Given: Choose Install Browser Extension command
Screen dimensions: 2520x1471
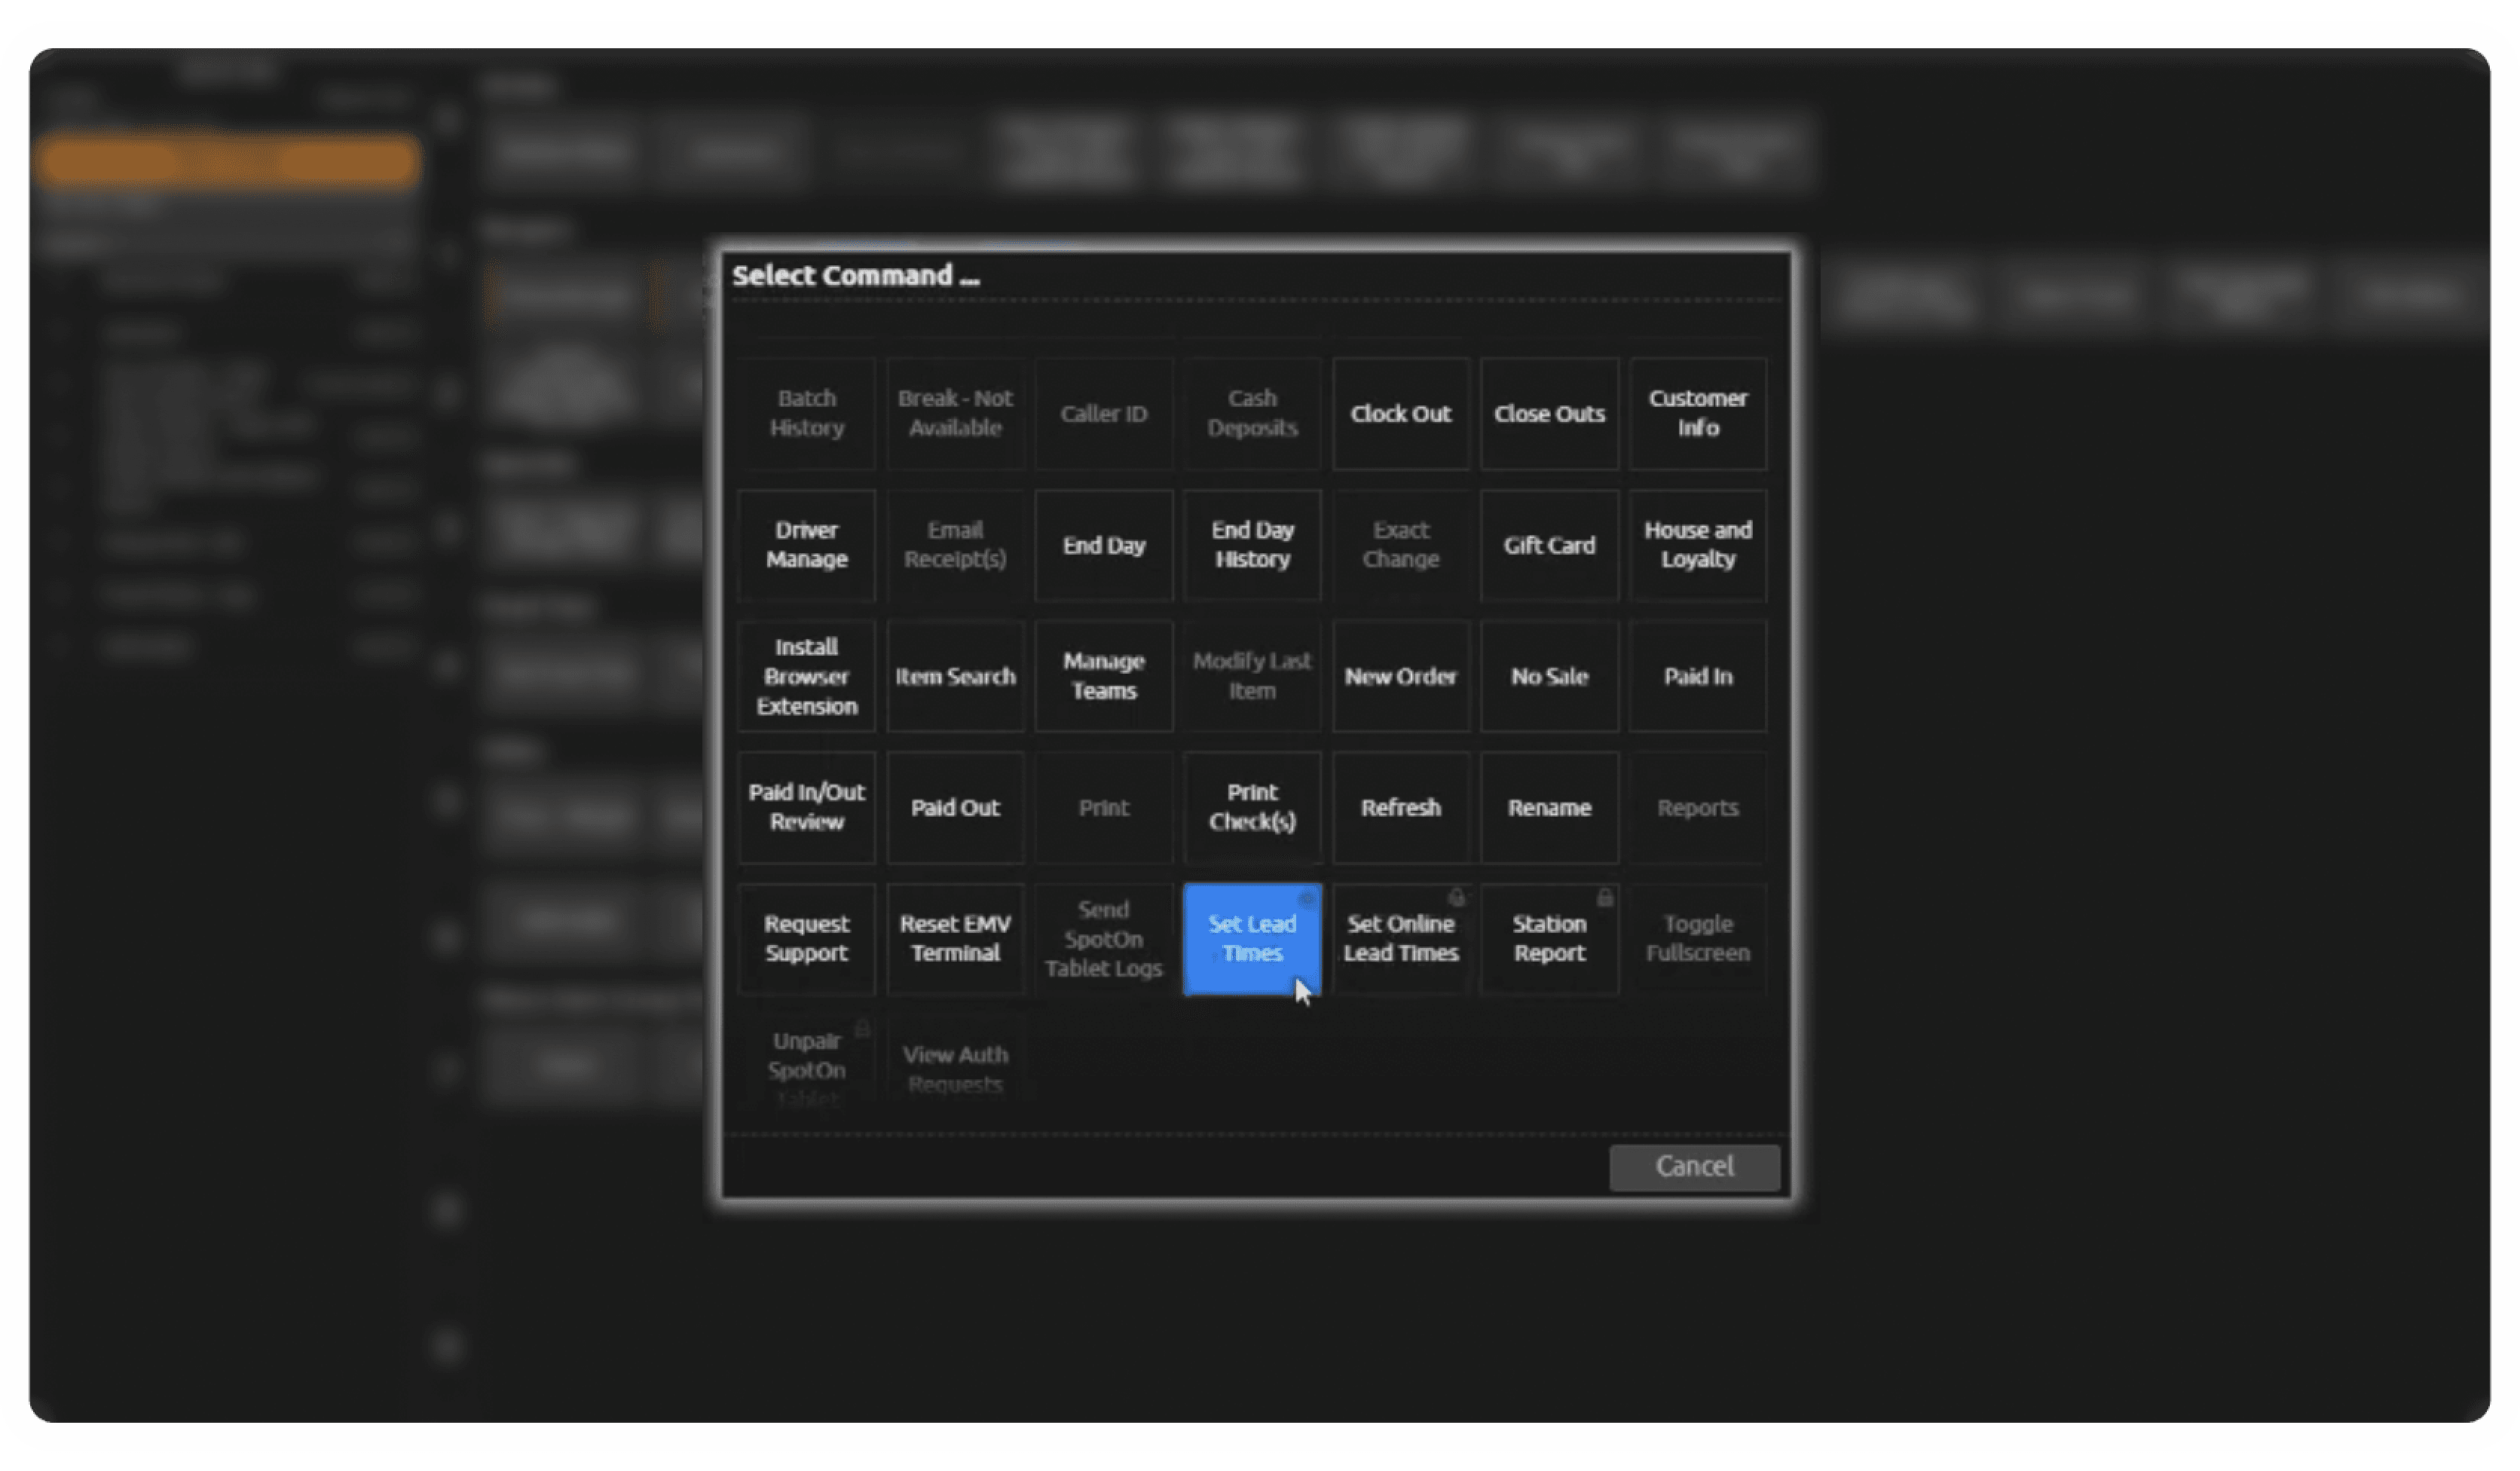Looking at the screenshot, I should tap(806, 676).
